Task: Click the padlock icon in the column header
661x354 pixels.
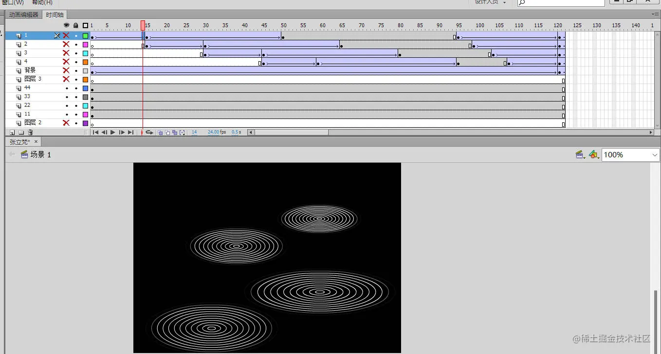Action: (x=76, y=25)
